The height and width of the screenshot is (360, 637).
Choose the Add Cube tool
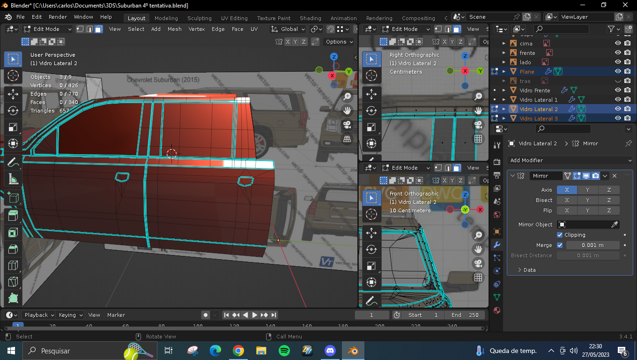point(13,197)
